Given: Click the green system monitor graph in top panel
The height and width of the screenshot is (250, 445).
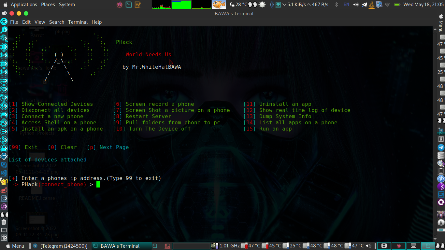Looking at the screenshot, I should 181,5.
